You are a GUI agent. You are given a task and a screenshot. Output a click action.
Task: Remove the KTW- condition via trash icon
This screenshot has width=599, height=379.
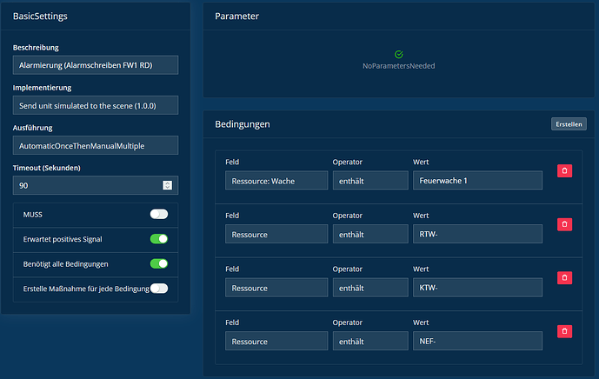coord(564,277)
